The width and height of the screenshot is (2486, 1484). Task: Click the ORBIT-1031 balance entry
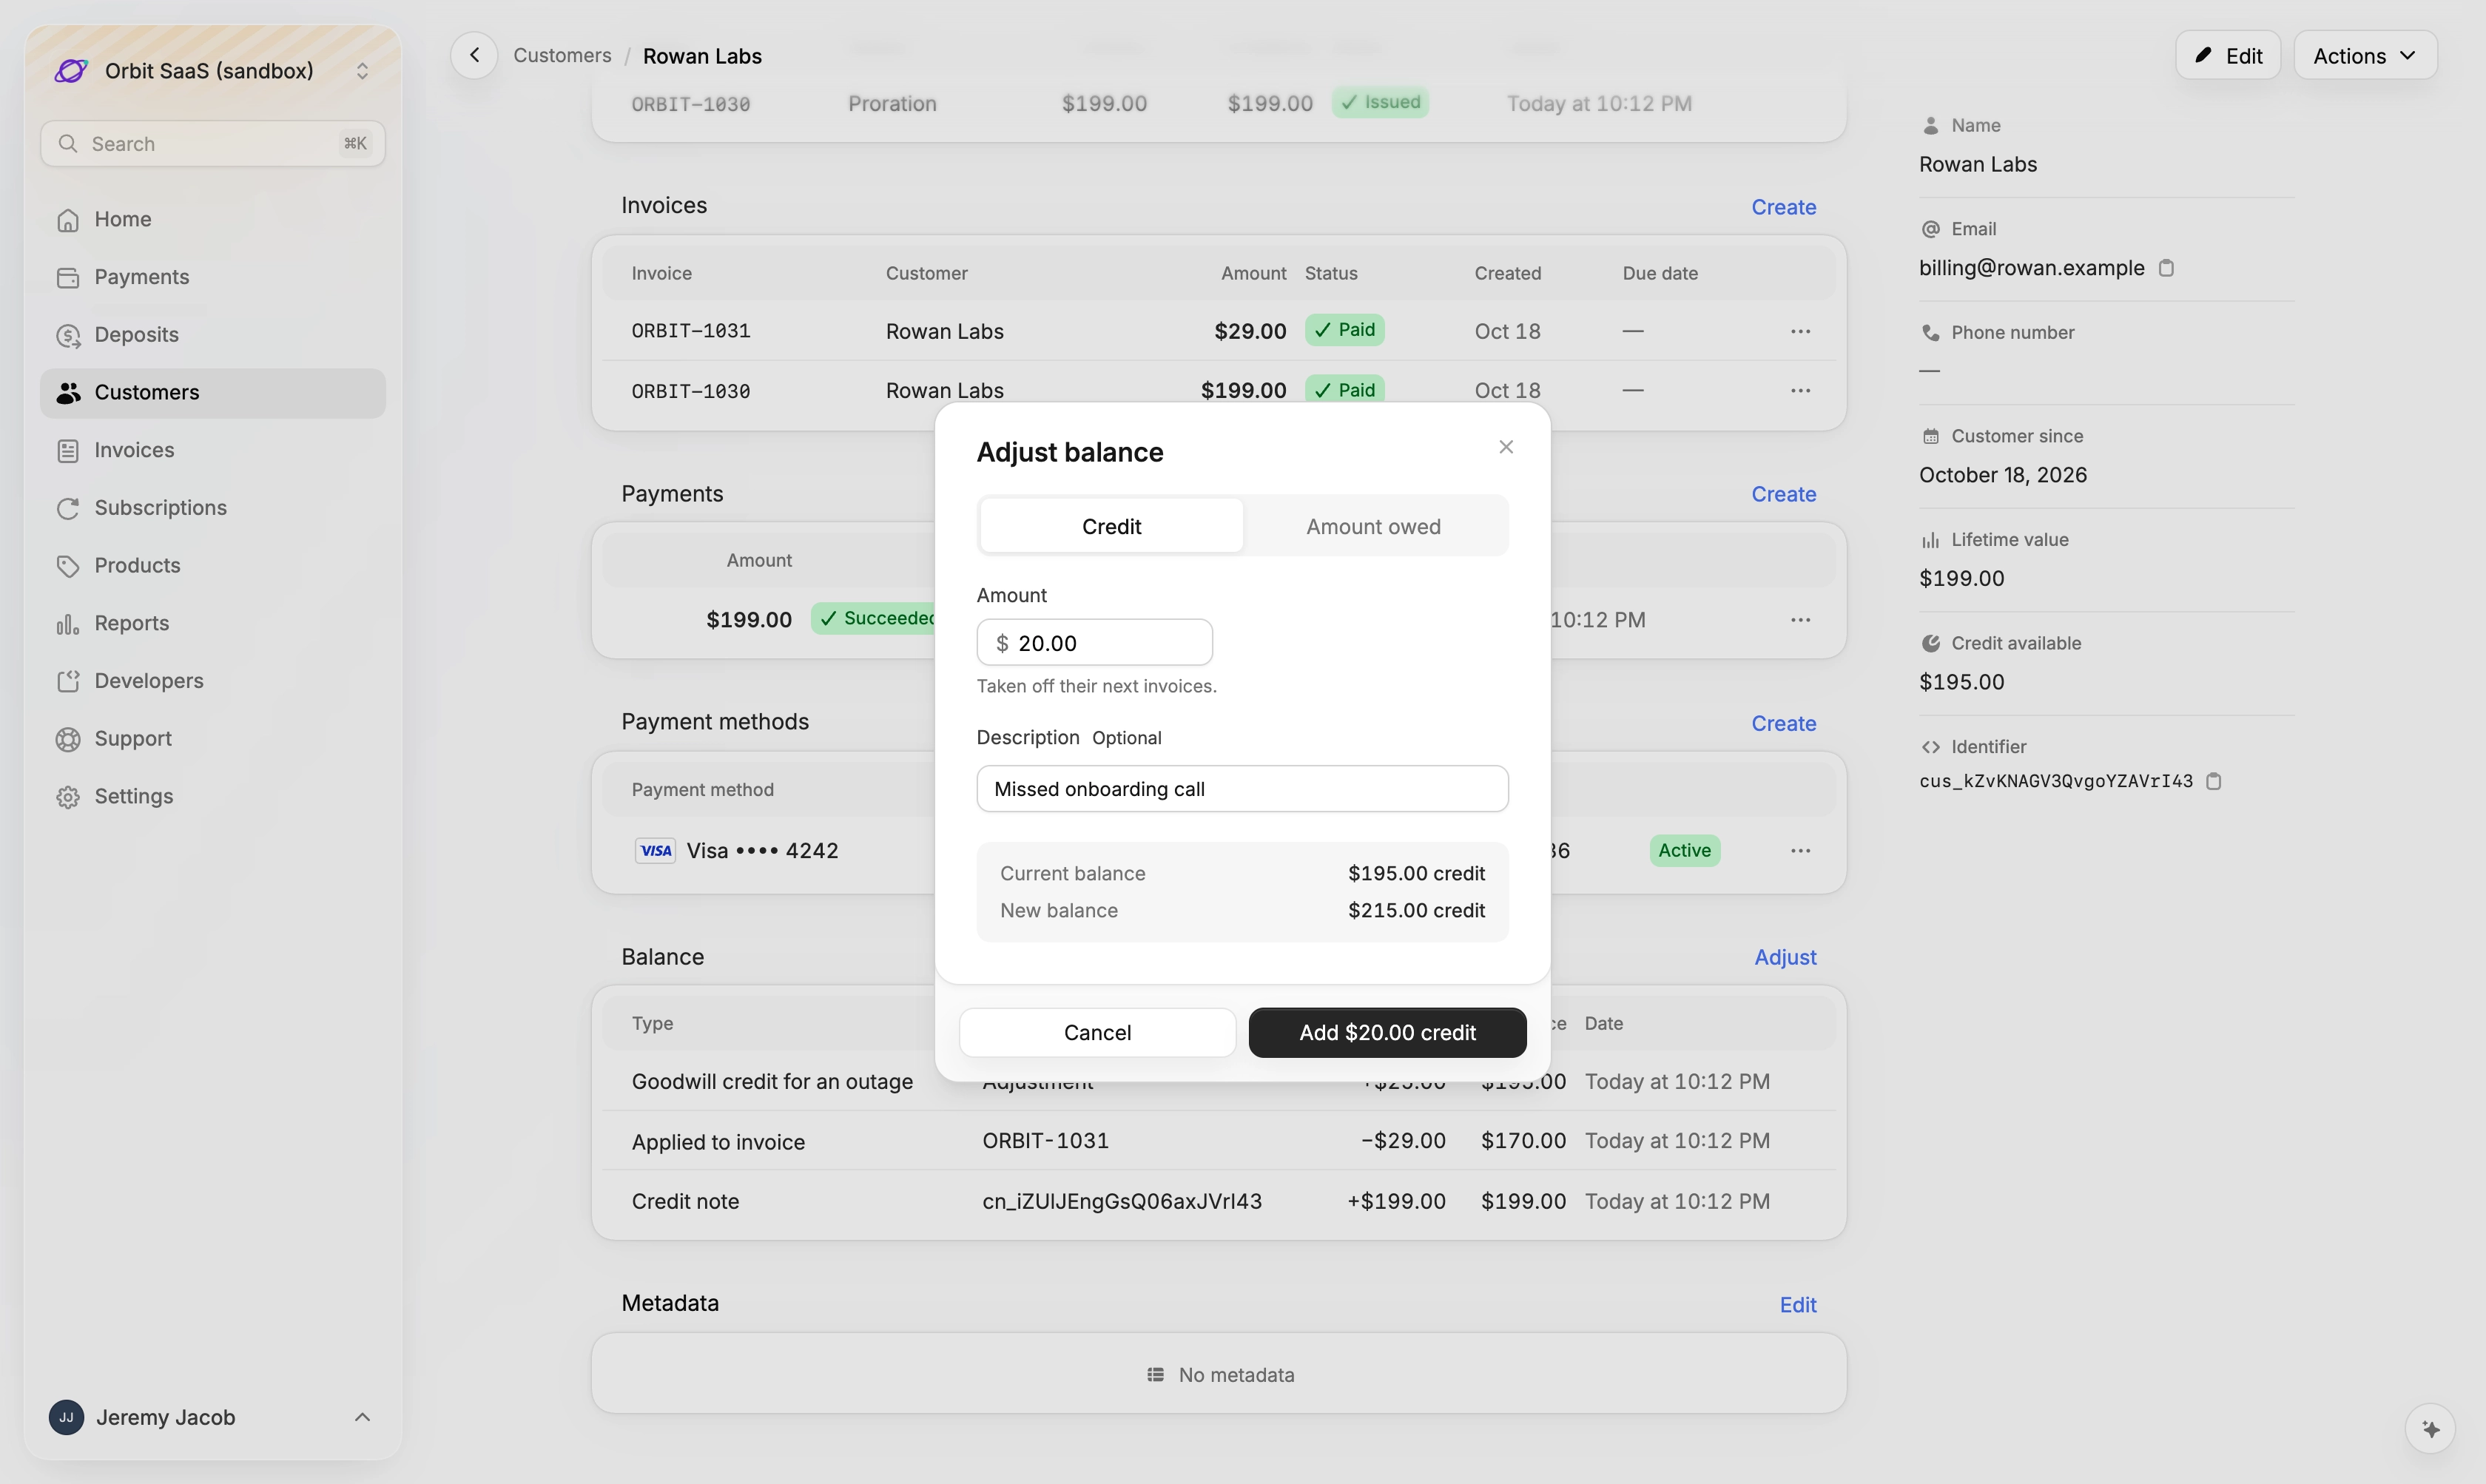(x=1045, y=1141)
